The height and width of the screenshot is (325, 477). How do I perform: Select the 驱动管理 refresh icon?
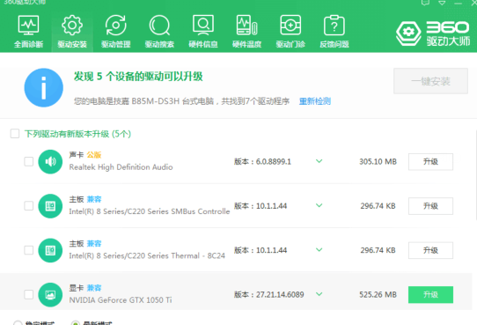tap(115, 25)
